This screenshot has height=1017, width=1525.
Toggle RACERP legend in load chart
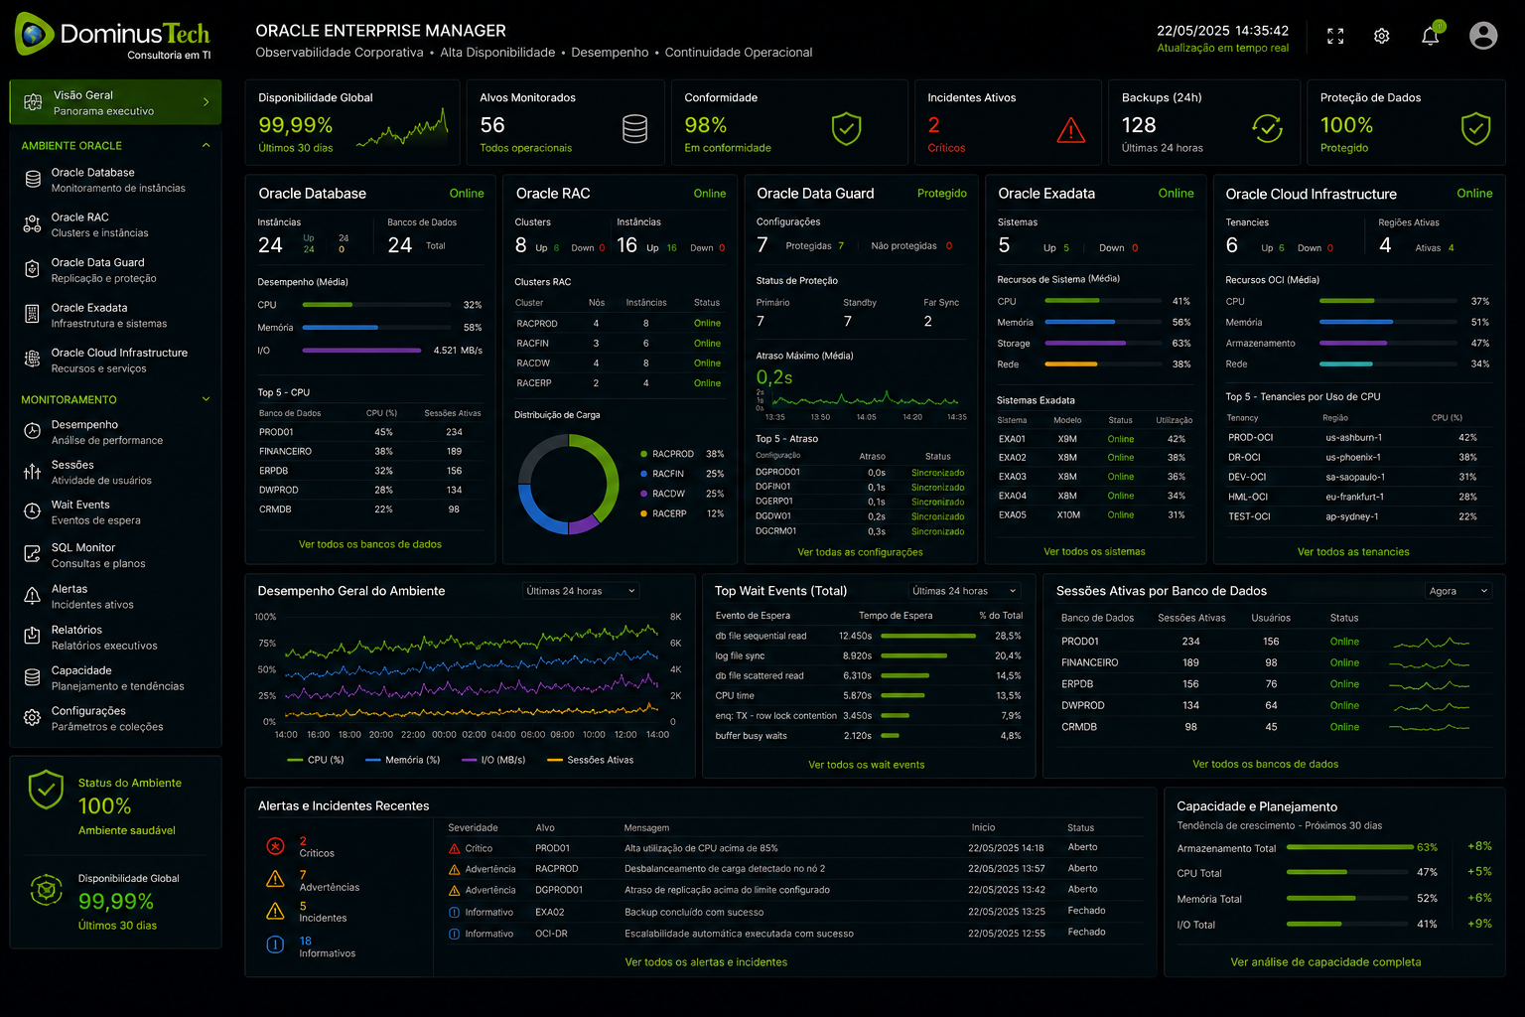pyautogui.click(x=663, y=513)
